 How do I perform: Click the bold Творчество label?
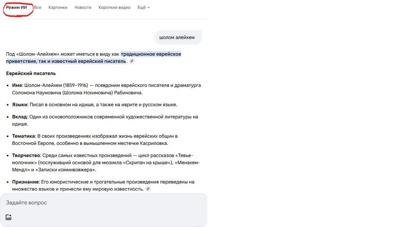pyautogui.click(x=26, y=155)
